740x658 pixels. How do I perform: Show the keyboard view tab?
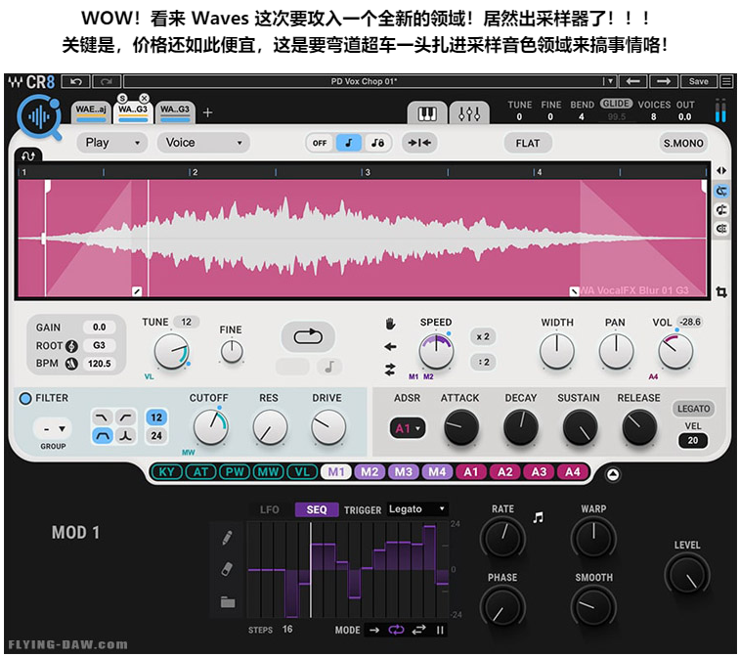tap(426, 113)
